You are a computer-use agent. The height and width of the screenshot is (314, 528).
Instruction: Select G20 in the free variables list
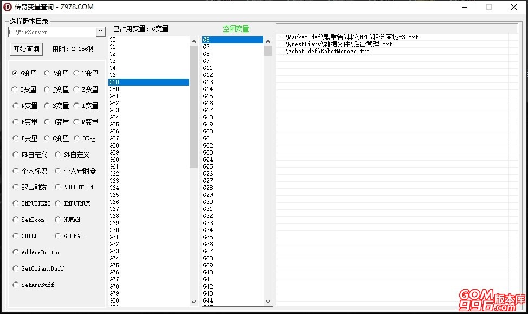point(233,131)
